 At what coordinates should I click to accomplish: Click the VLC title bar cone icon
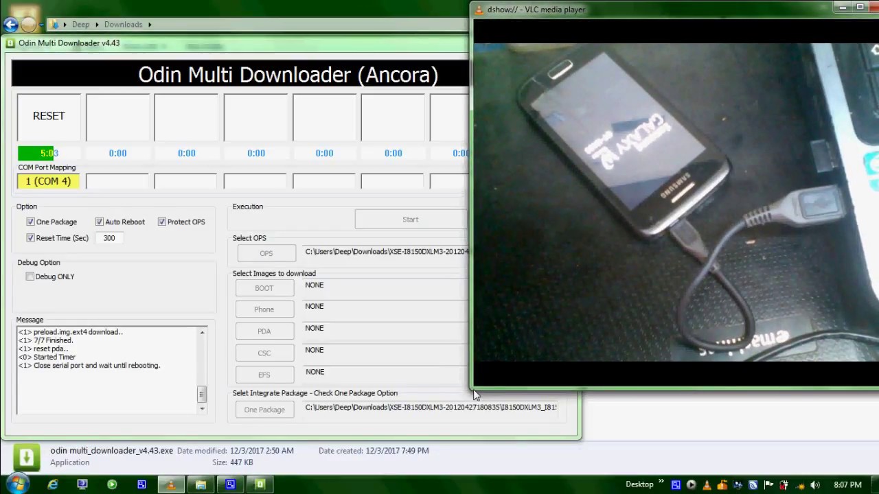[479, 10]
